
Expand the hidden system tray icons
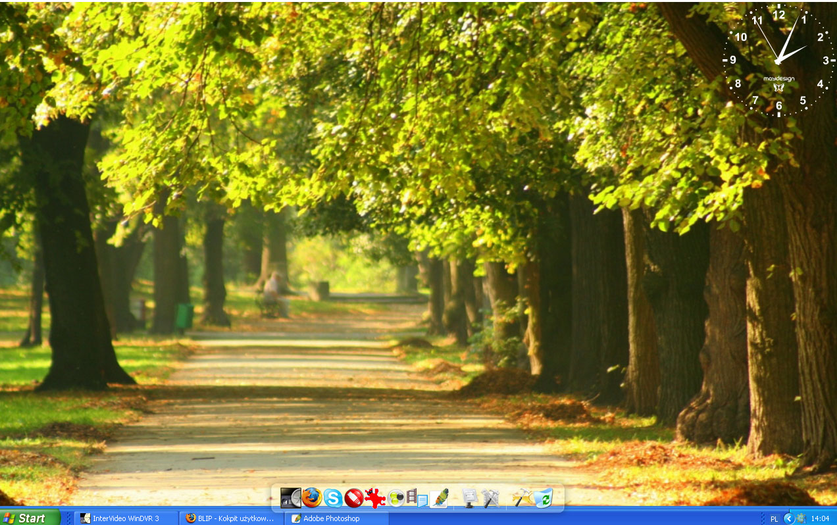[x=788, y=518]
